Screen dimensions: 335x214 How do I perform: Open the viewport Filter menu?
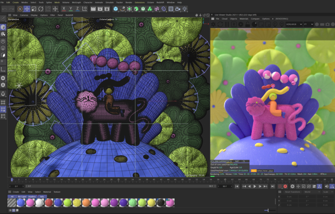[53, 15]
